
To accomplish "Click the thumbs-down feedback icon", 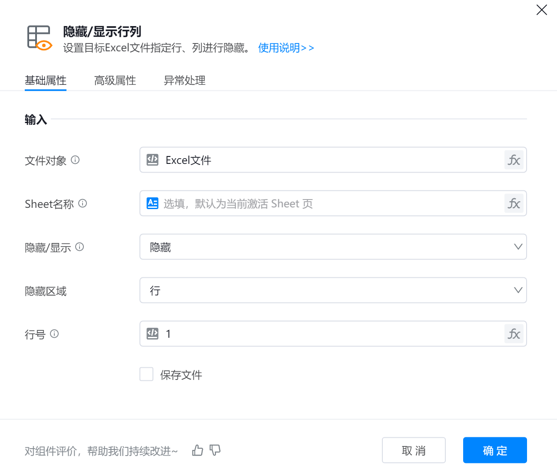I will tap(215, 450).
